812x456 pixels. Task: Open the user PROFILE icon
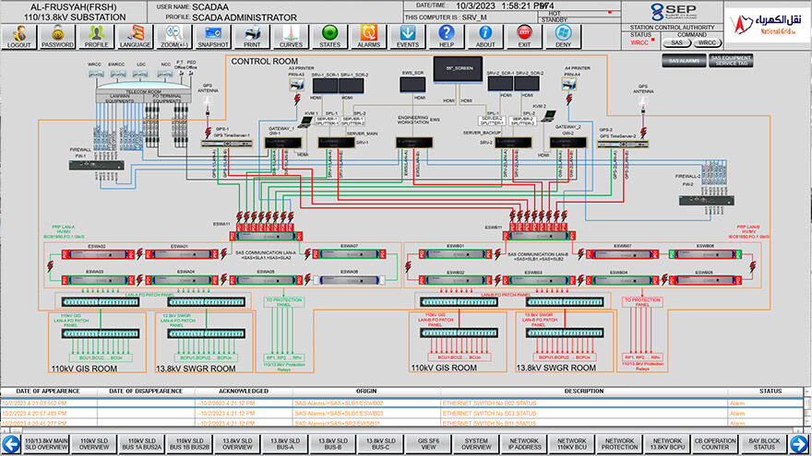[x=96, y=37]
